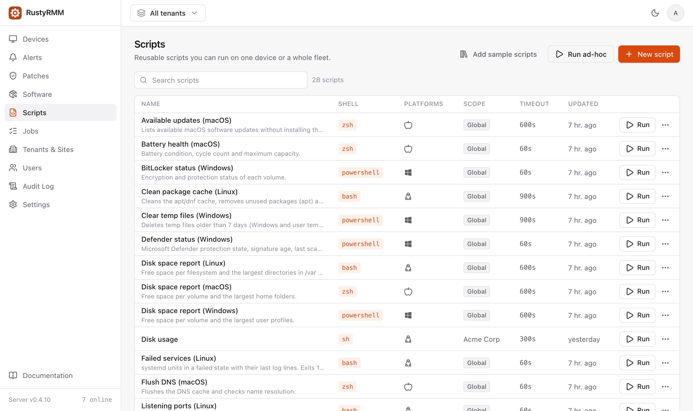Open Defender status (Windows) script

[x=187, y=239]
